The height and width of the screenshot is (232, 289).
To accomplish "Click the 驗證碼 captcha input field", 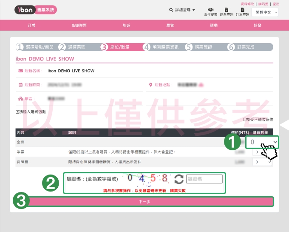I will tap(204, 179).
